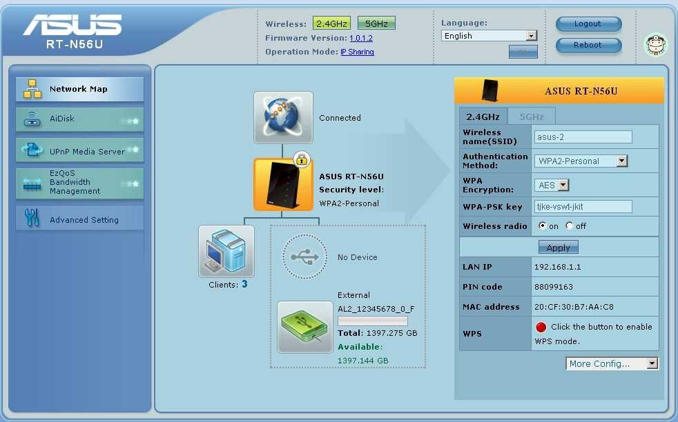Image resolution: width=678 pixels, height=422 pixels.
Task: Click available space 1397.144 GB text
Action: [362, 361]
